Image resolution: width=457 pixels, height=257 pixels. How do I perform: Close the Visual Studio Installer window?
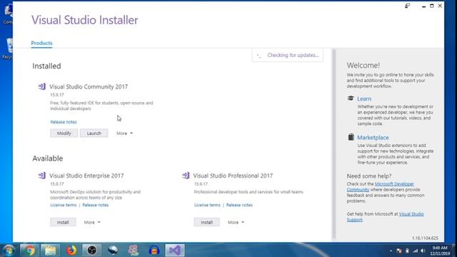click(440, 6)
